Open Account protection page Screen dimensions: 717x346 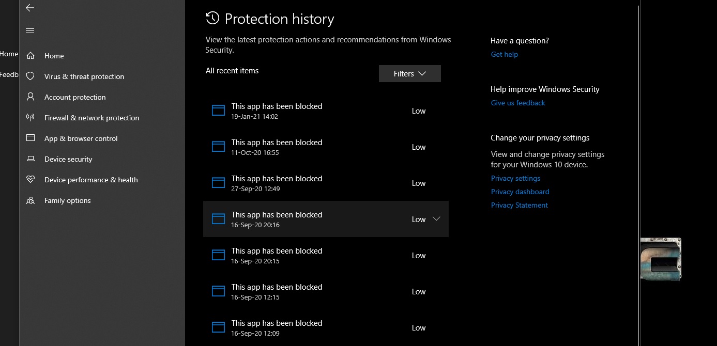coord(102,97)
